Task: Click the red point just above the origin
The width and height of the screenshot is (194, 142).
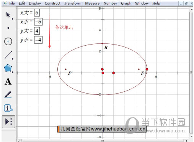Action: tap(102, 69)
